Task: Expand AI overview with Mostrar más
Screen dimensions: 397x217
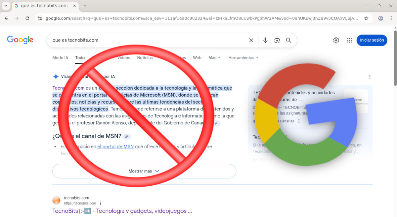Action: pos(144,171)
